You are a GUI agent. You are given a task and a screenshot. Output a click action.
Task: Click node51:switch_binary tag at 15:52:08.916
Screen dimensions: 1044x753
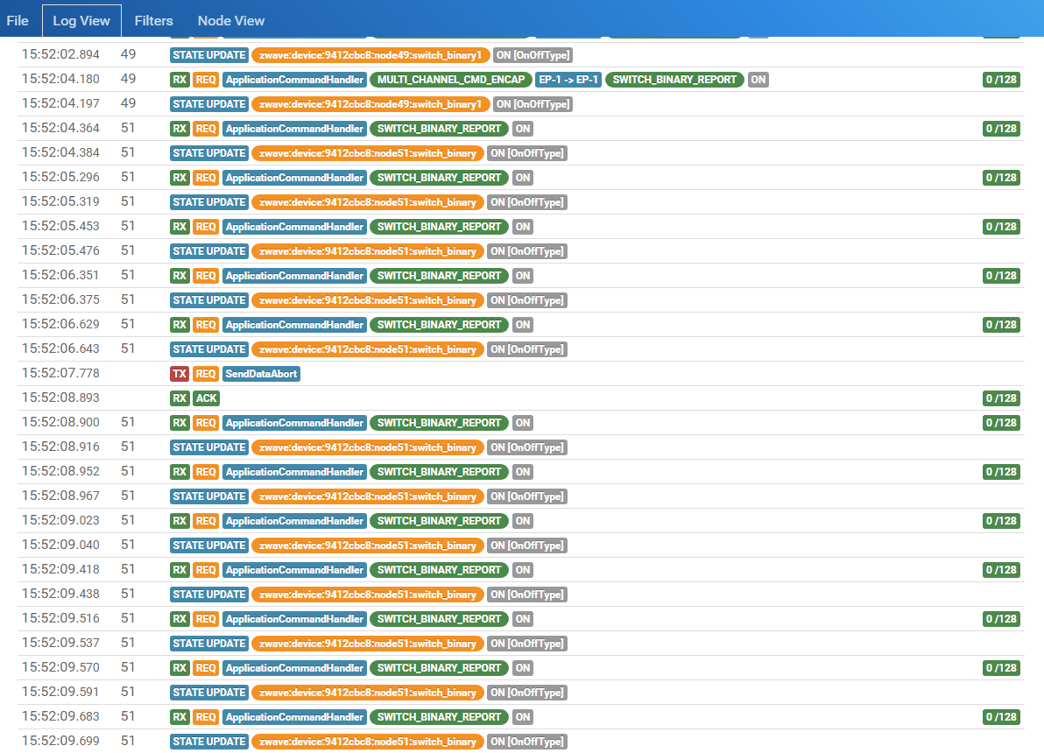368,447
